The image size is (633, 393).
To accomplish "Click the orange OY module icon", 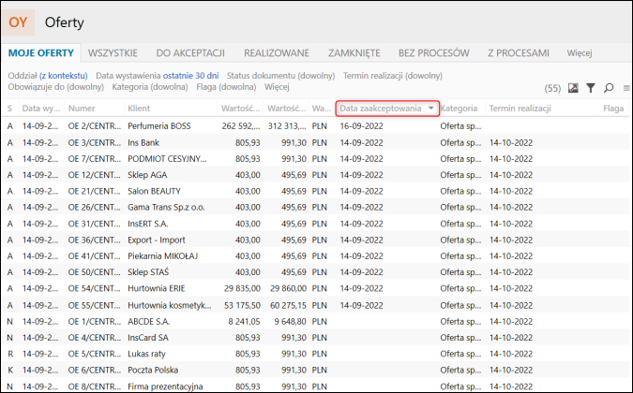I will click(x=18, y=22).
